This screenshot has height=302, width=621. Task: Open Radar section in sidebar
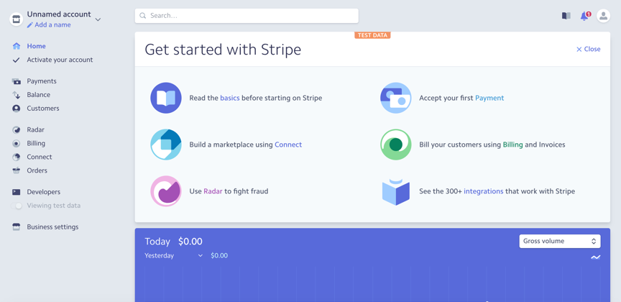[x=36, y=129]
